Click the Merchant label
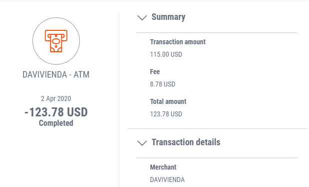Screen dimensions: 309x187 163,167
